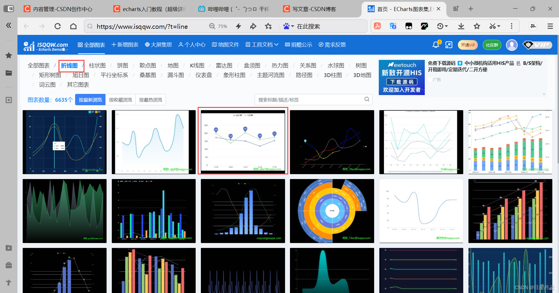This screenshot has width=559, height=293.
Task: Go to browser home page
Action: click(73, 26)
